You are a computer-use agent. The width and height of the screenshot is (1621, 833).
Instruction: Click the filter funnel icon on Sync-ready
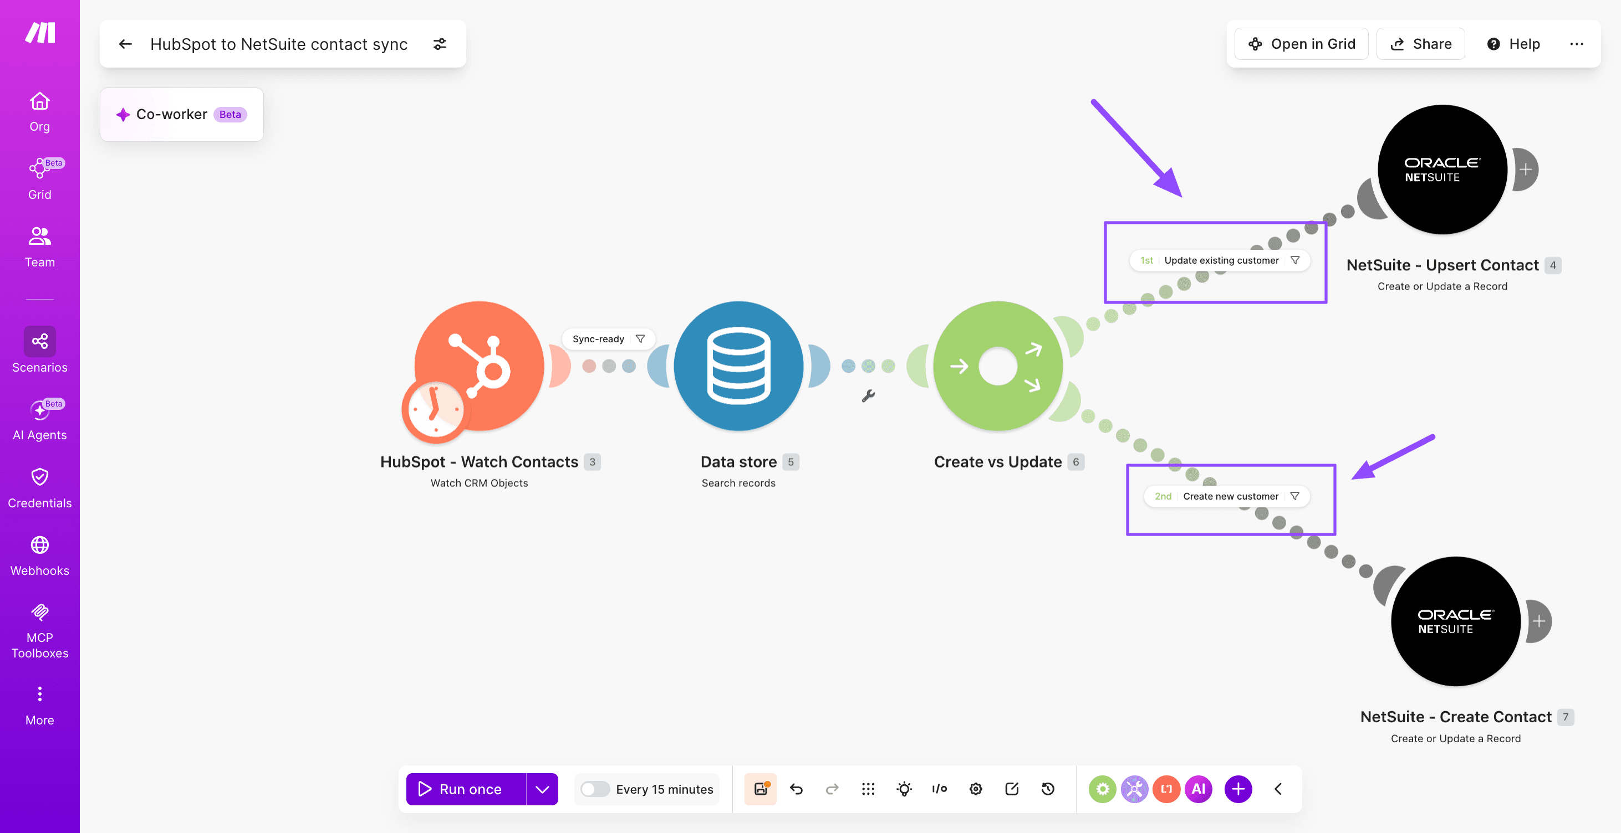(641, 339)
